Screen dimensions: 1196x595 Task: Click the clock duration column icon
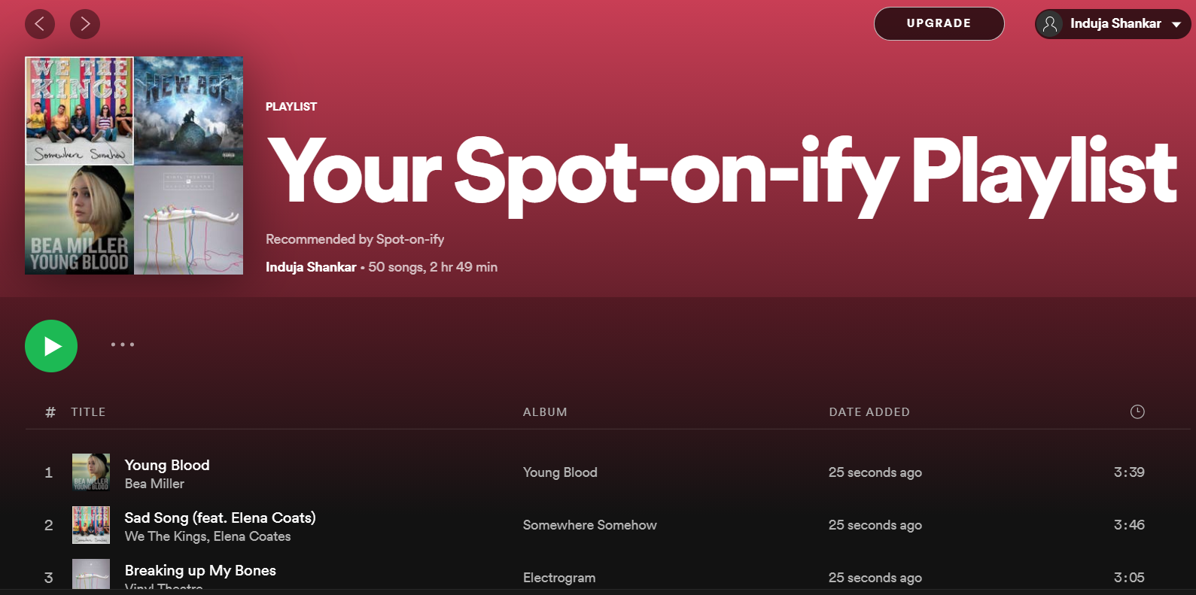point(1137,411)
